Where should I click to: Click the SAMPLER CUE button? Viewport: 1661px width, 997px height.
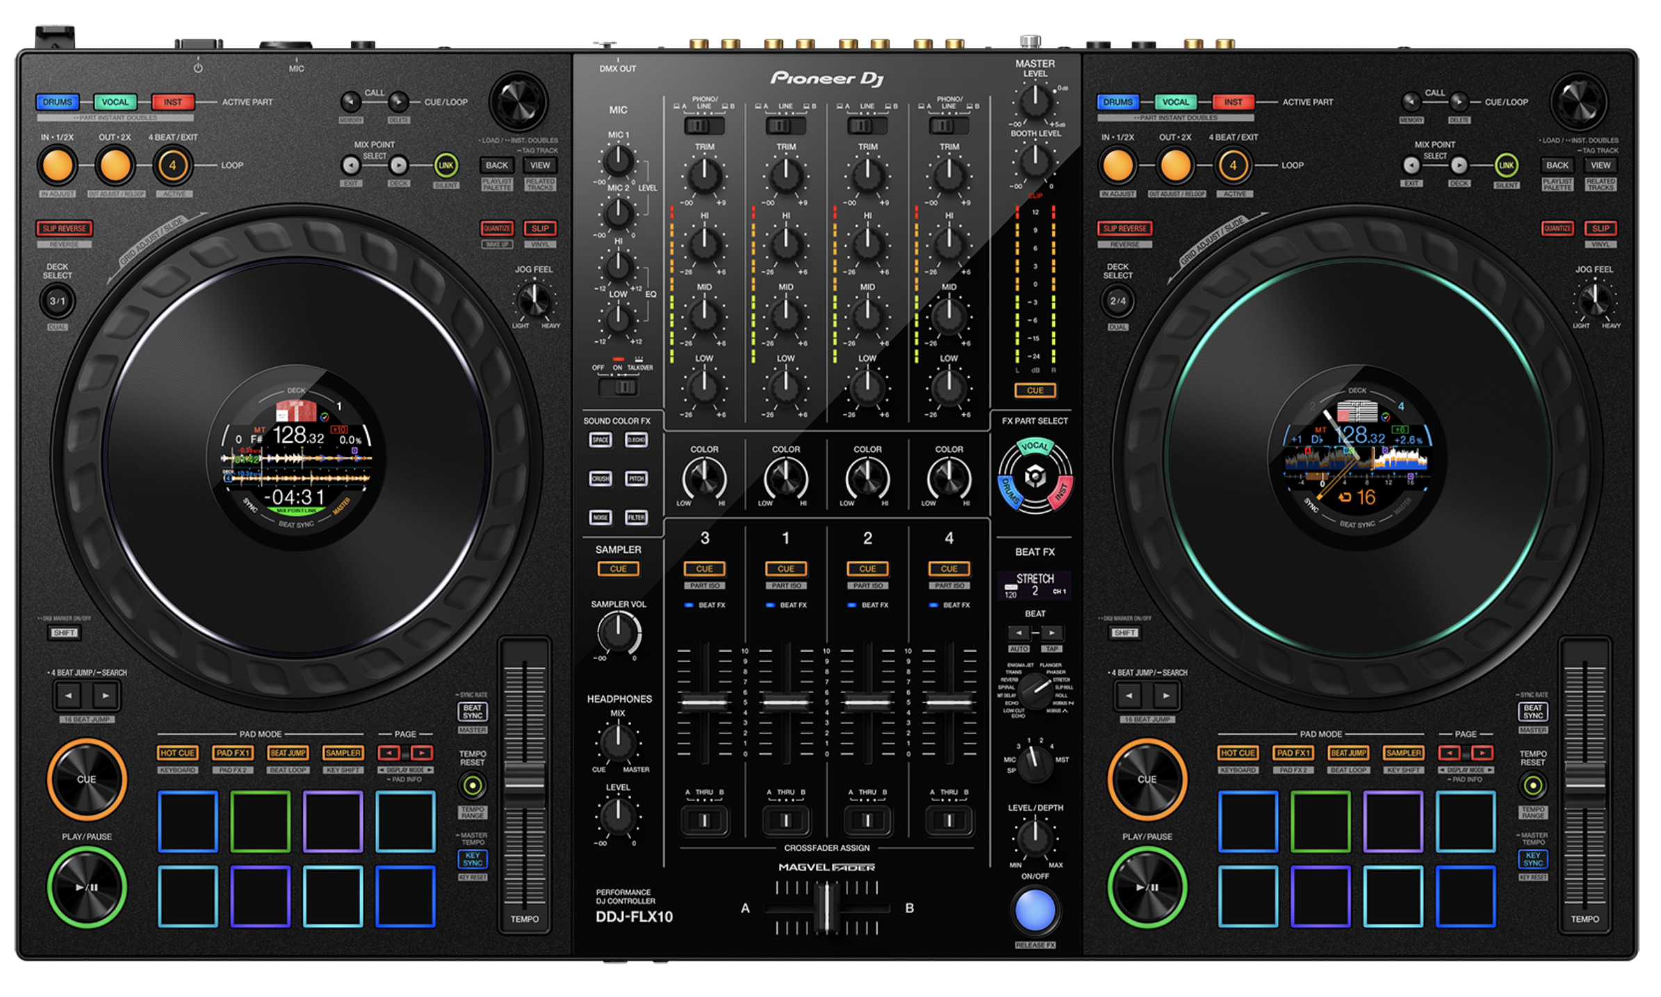pyautogui.click(x=618, y=569)
